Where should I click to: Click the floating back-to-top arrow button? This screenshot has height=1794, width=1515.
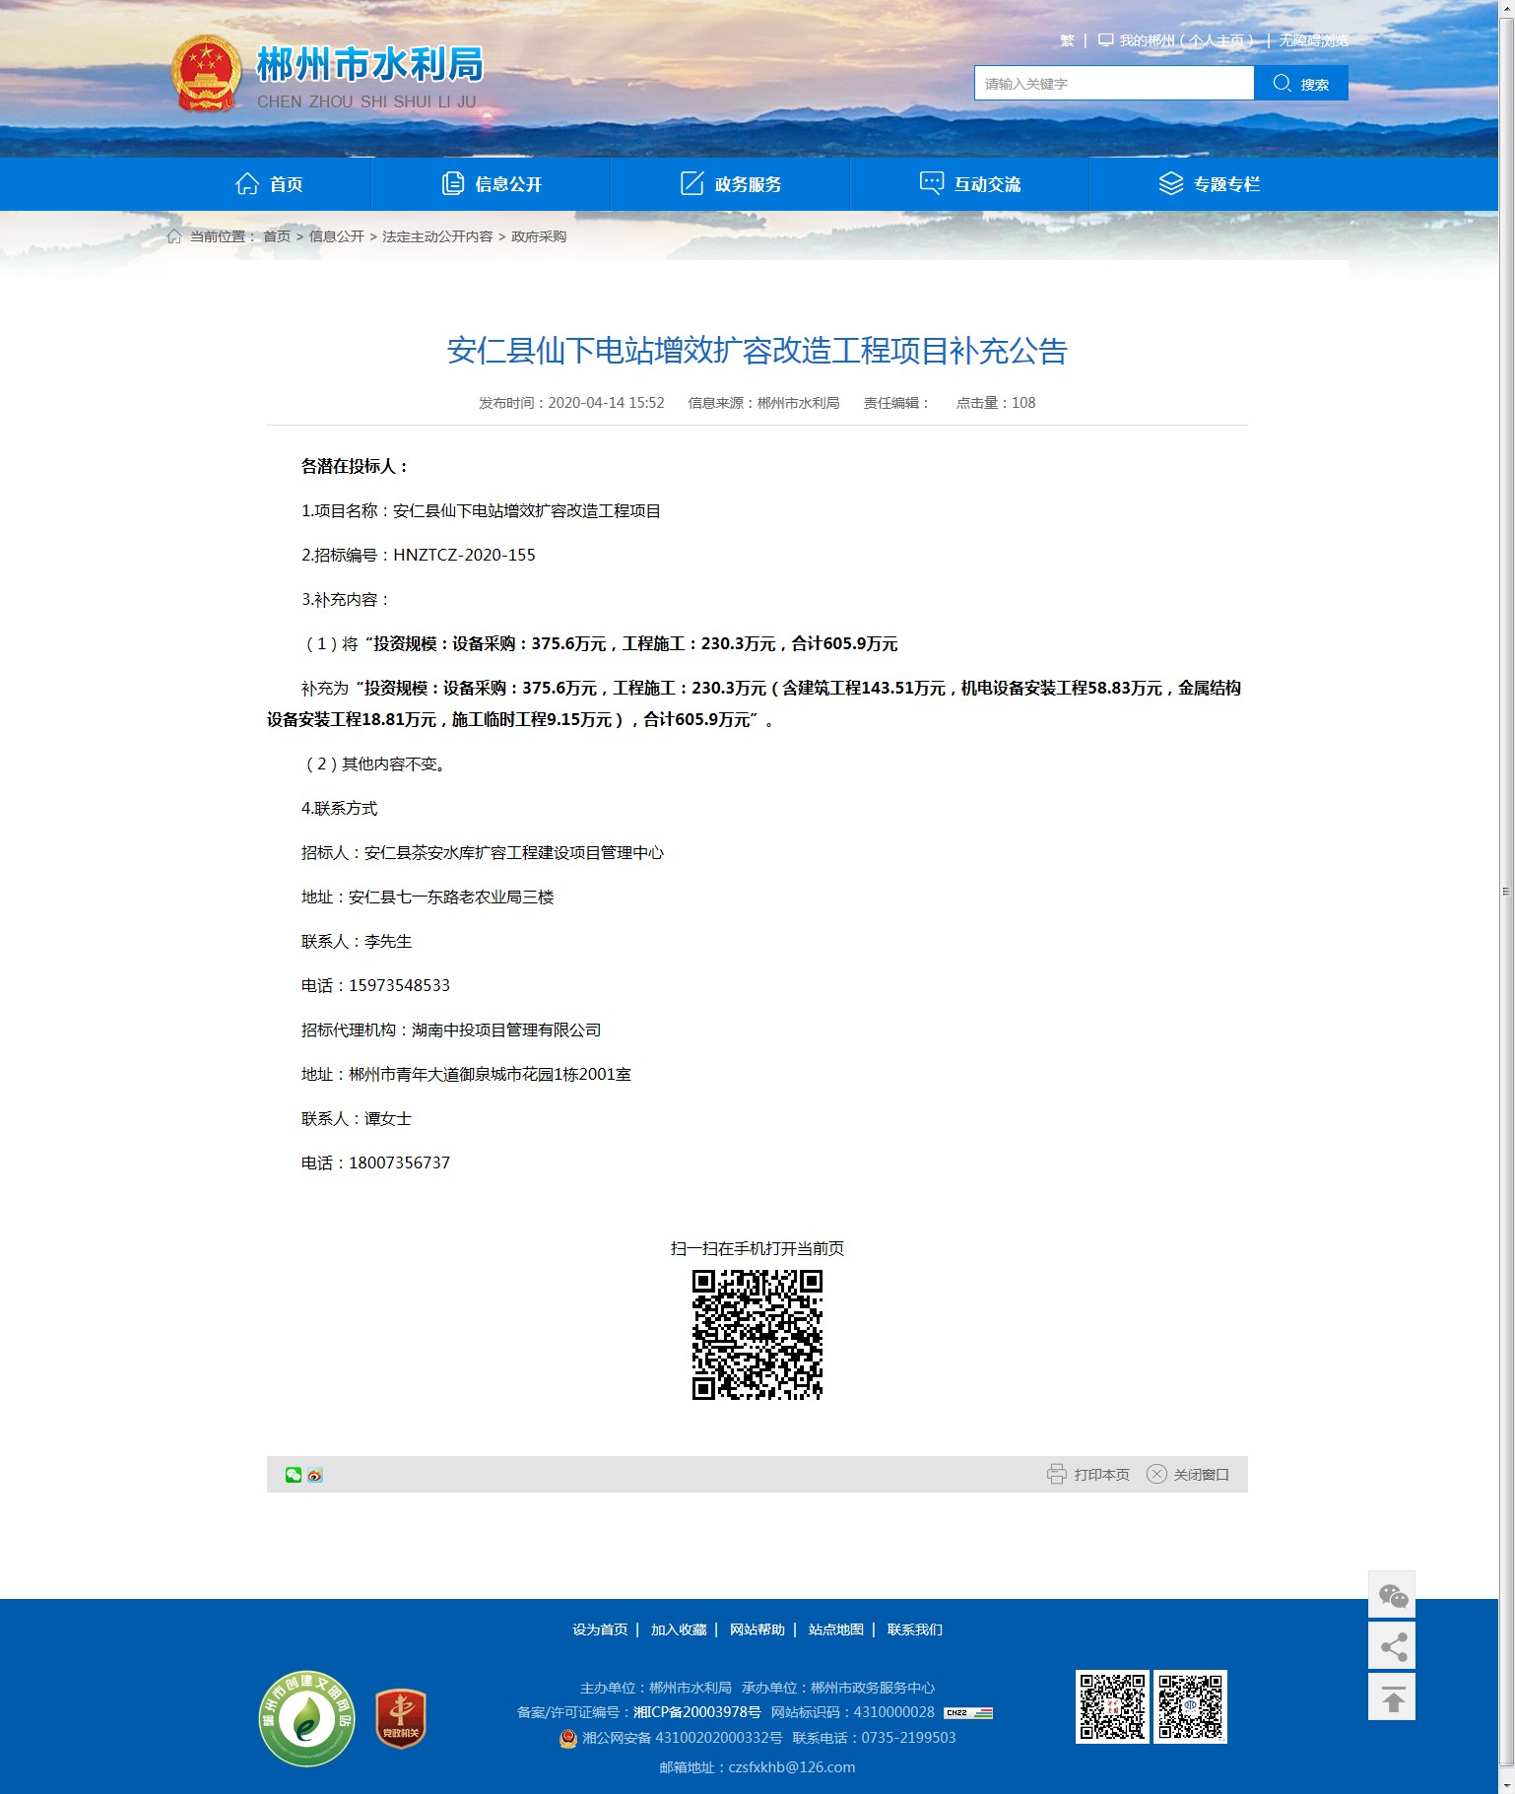pyautogui.click(x=1392, y=1697)
